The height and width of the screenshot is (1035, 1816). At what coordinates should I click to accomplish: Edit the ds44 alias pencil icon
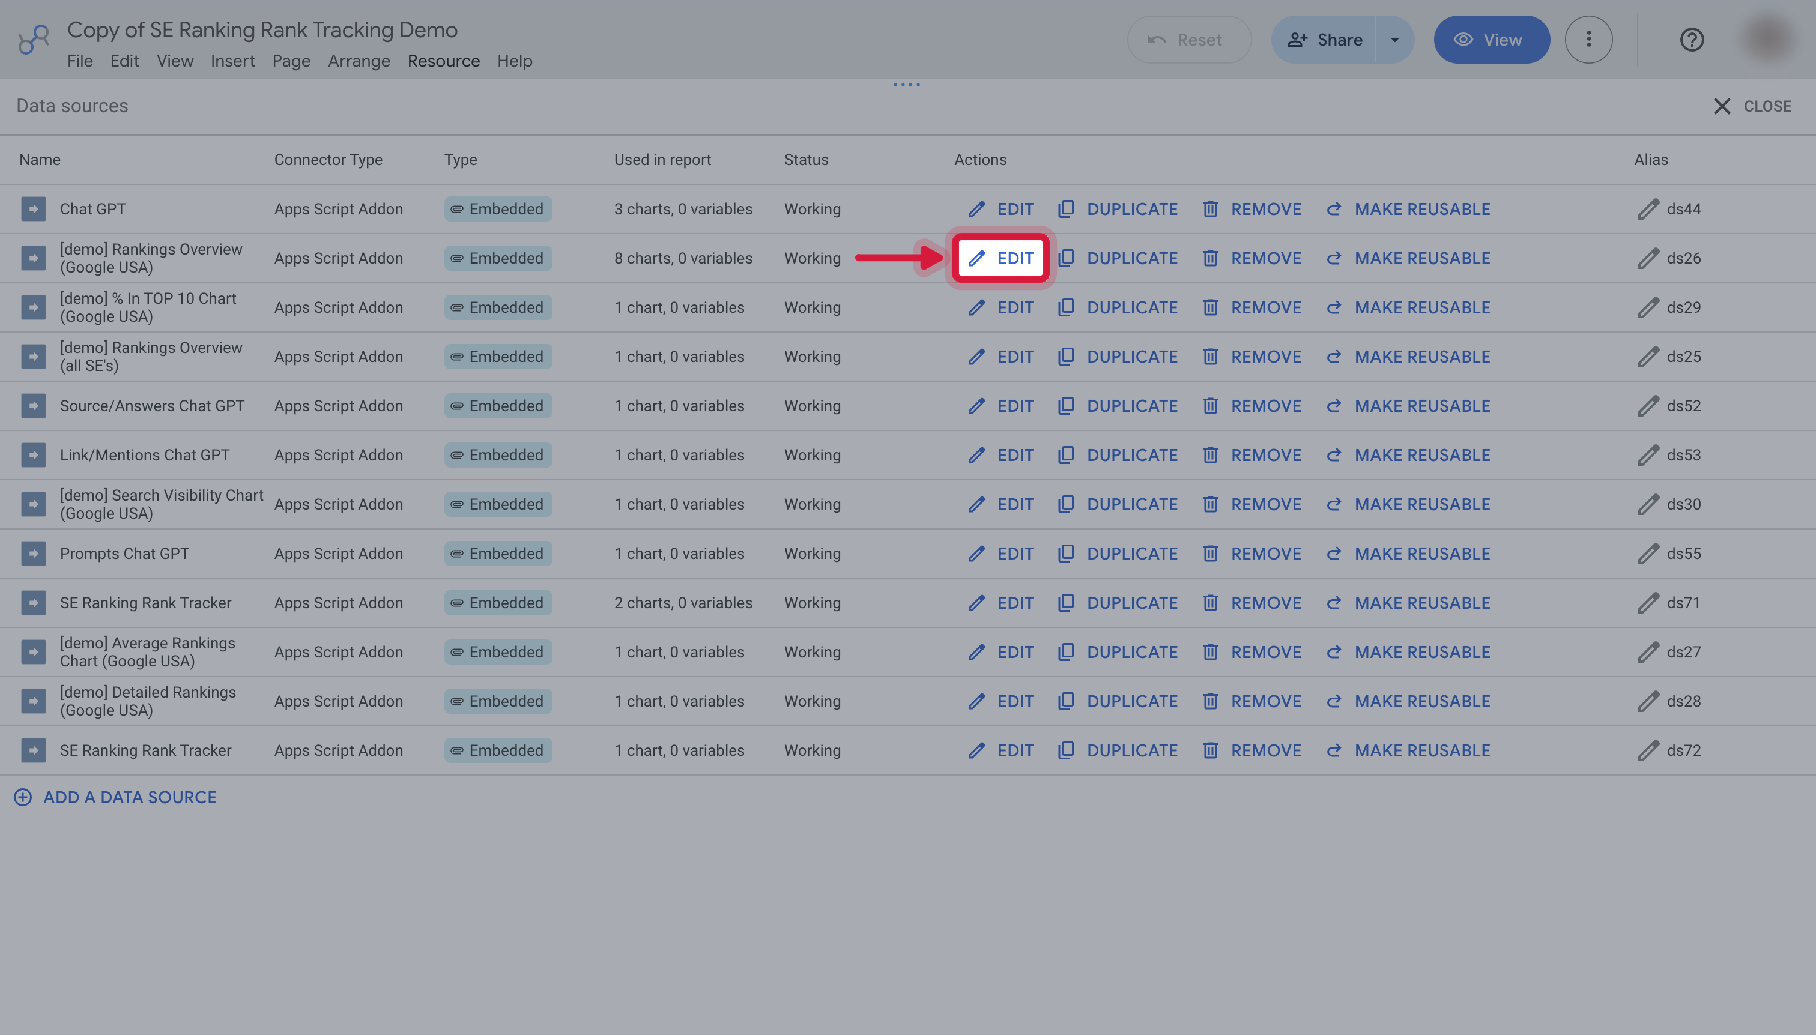1648,209
